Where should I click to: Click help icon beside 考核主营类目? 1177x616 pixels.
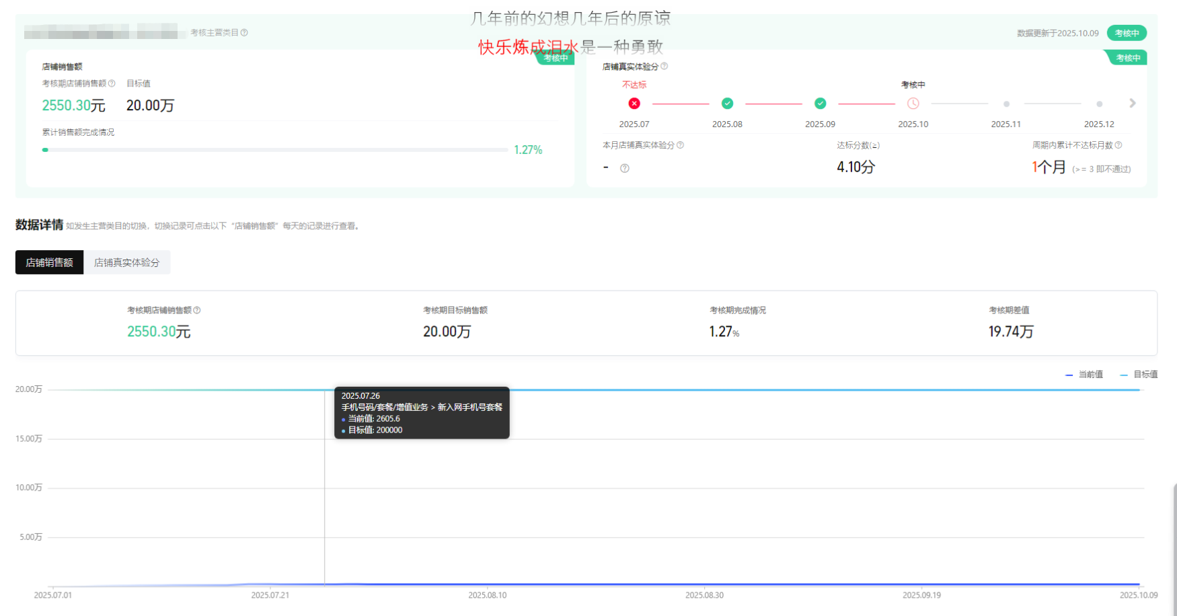tap(244, 32)
